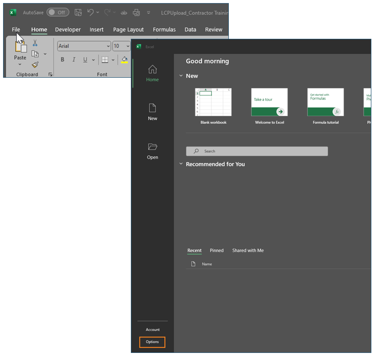The height and width of the screenshot is (356, 374).
Task: Click the Save icon in title bar
Action: 78,13
